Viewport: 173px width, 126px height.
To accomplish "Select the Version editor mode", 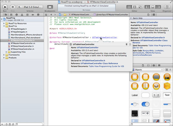I will click(140, 7).
